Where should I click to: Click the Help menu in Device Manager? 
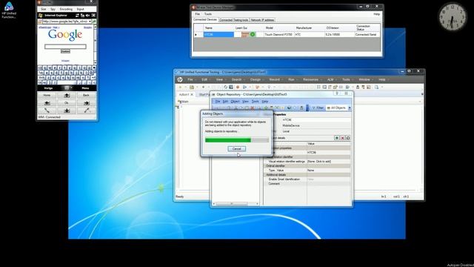pyautogui.click(x=376, y=14)
